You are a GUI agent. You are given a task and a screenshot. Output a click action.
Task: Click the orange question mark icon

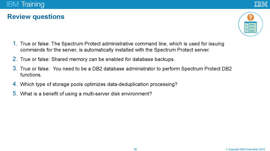click(x=250, y=17)
